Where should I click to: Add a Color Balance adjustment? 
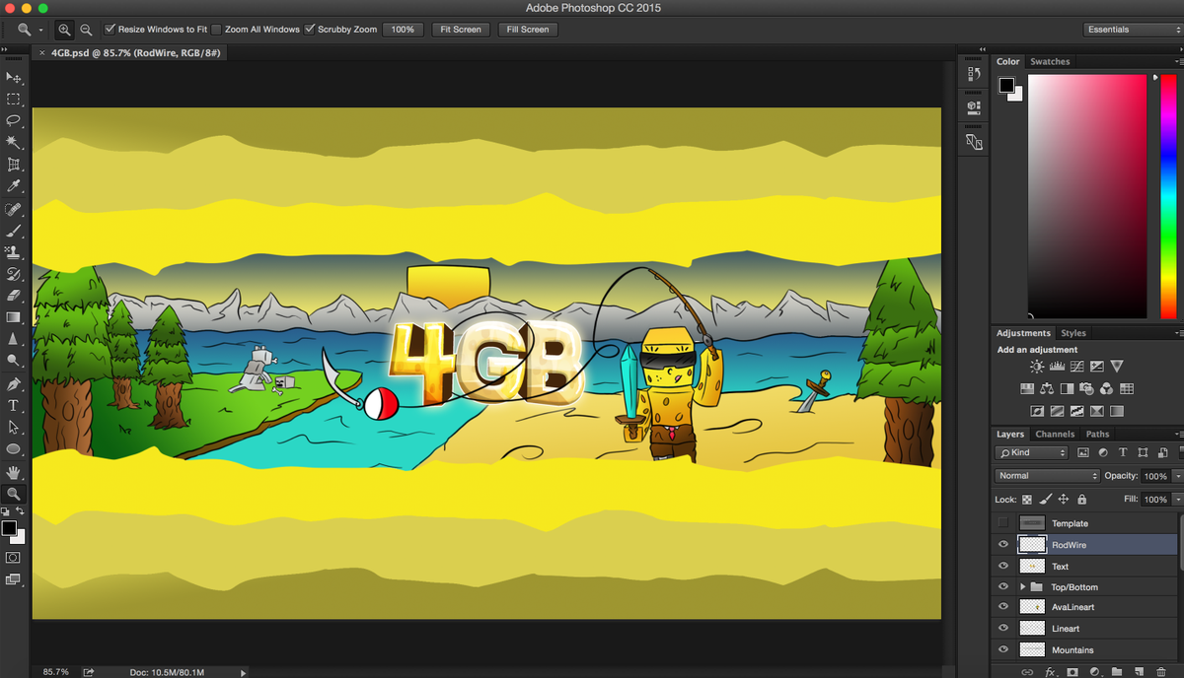(x=1047, y=389)
